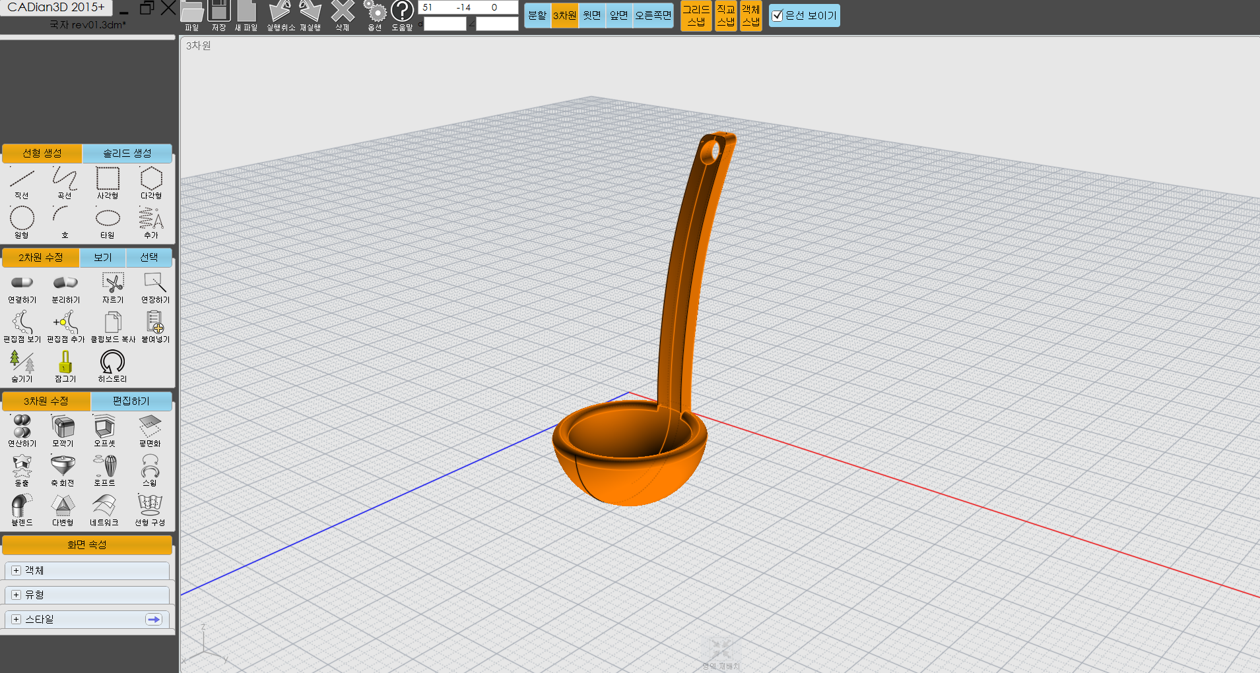Switch to 윗면 (Top) view
Screen dimensions: 1260x673
coord(592,15)
